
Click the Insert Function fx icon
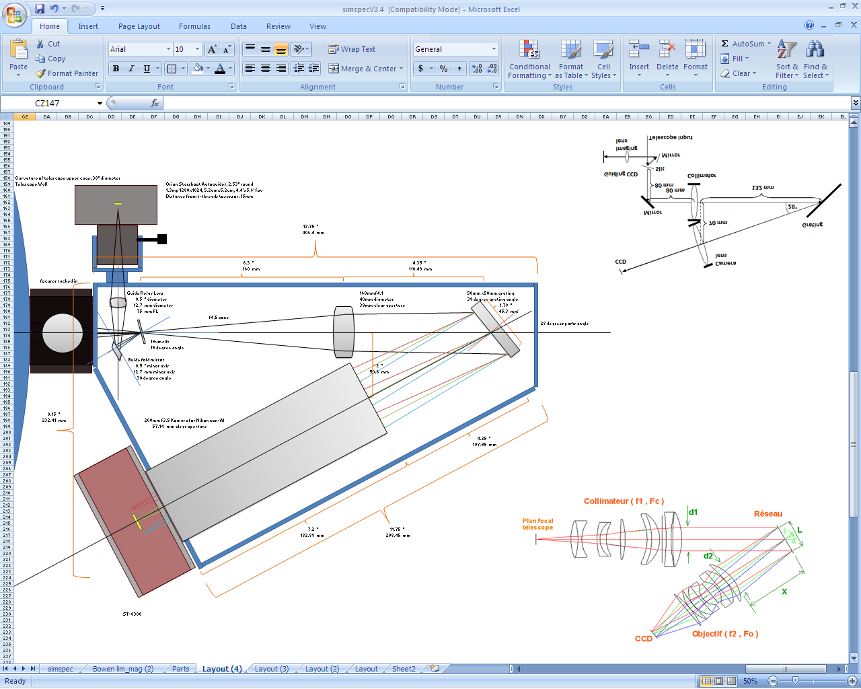click(x=155, y=103)
